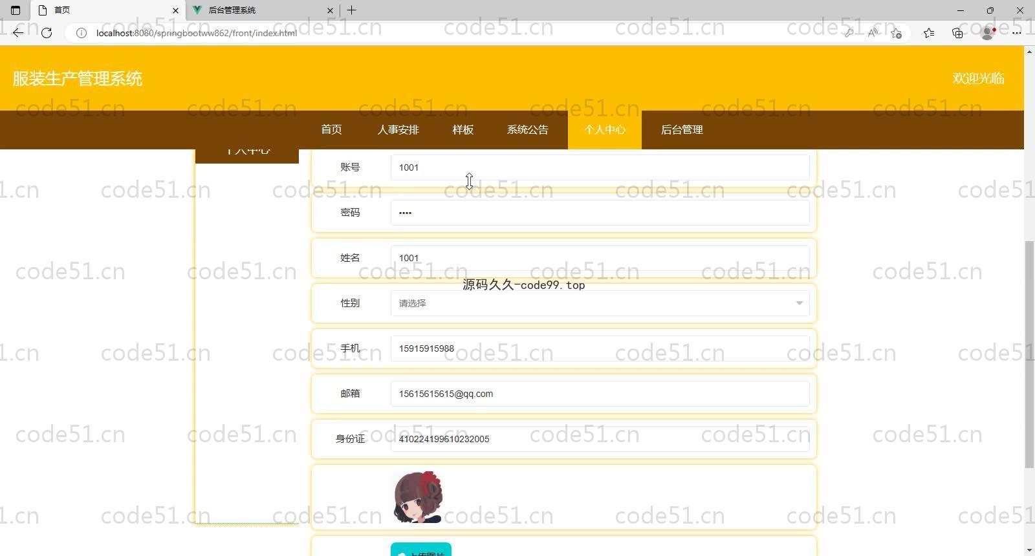The width and height of the screenshot is (1035, 556).
Task: Click the 身份证 ID number field
Action: coord(600,439)
